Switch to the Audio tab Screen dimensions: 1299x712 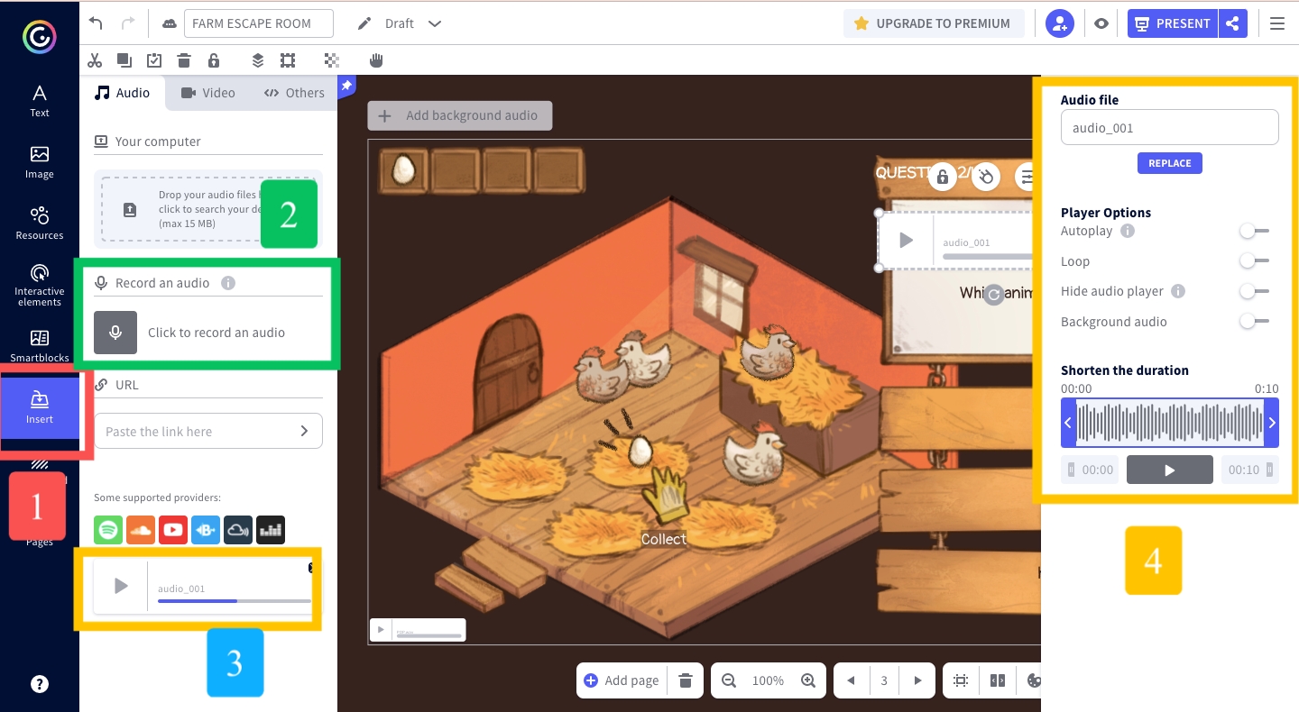(123, 93)
